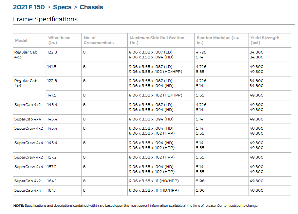
Task: Click the Yield Strength (psi) header
Action: click(265, 40)
